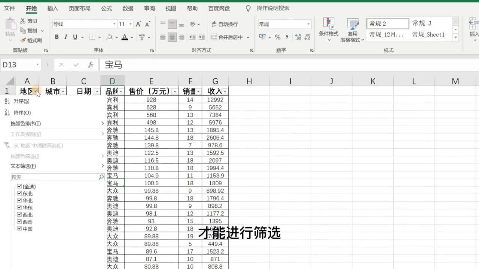Screen dimensions: 479x269
Task: Click the Copy (复制) icon
Action: pos(23,31)
